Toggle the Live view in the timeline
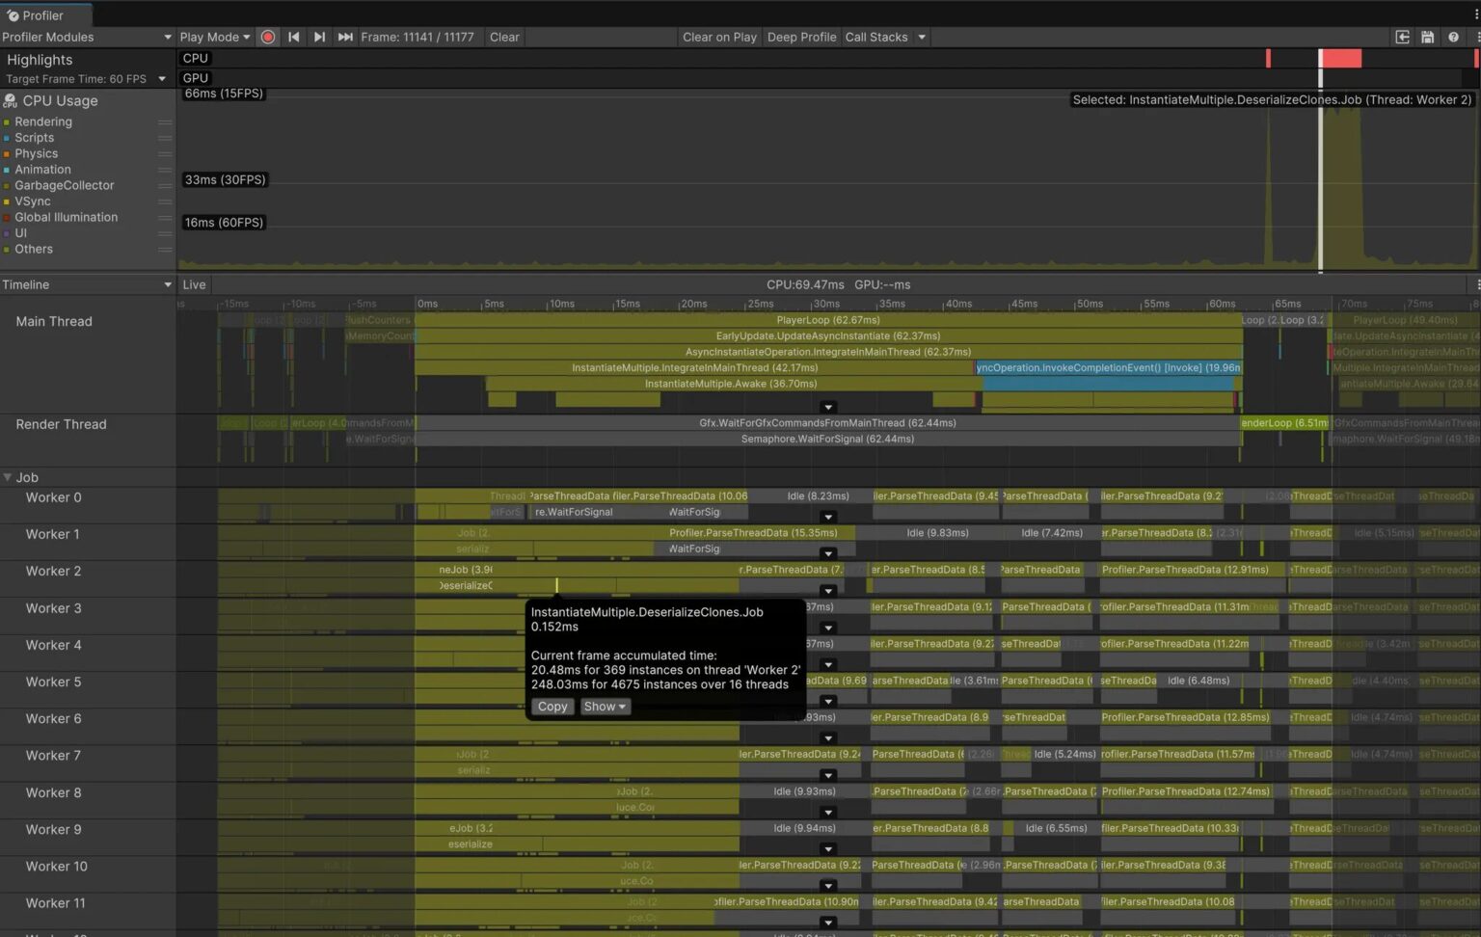The height and width of the screenshot is (937, 1481). coord(194,284)
